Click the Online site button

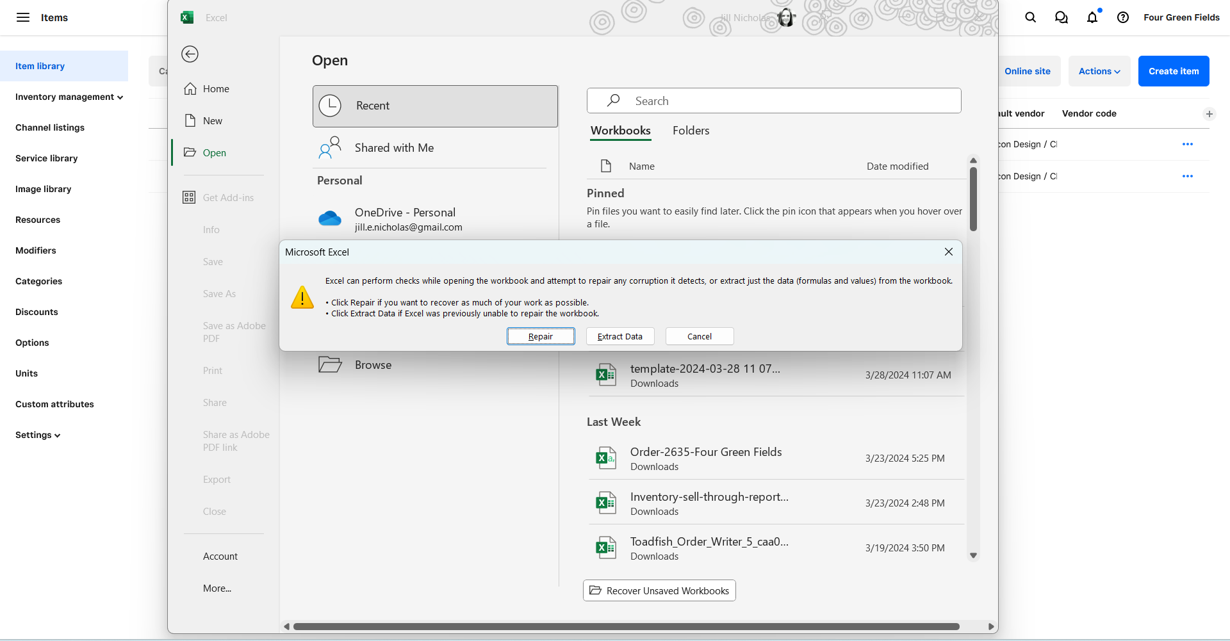(x=1028, y=71)
